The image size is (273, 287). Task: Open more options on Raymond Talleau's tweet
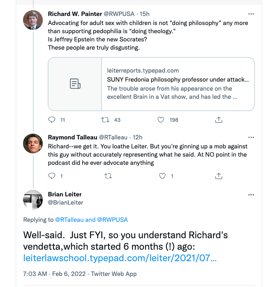pos(251,137)
